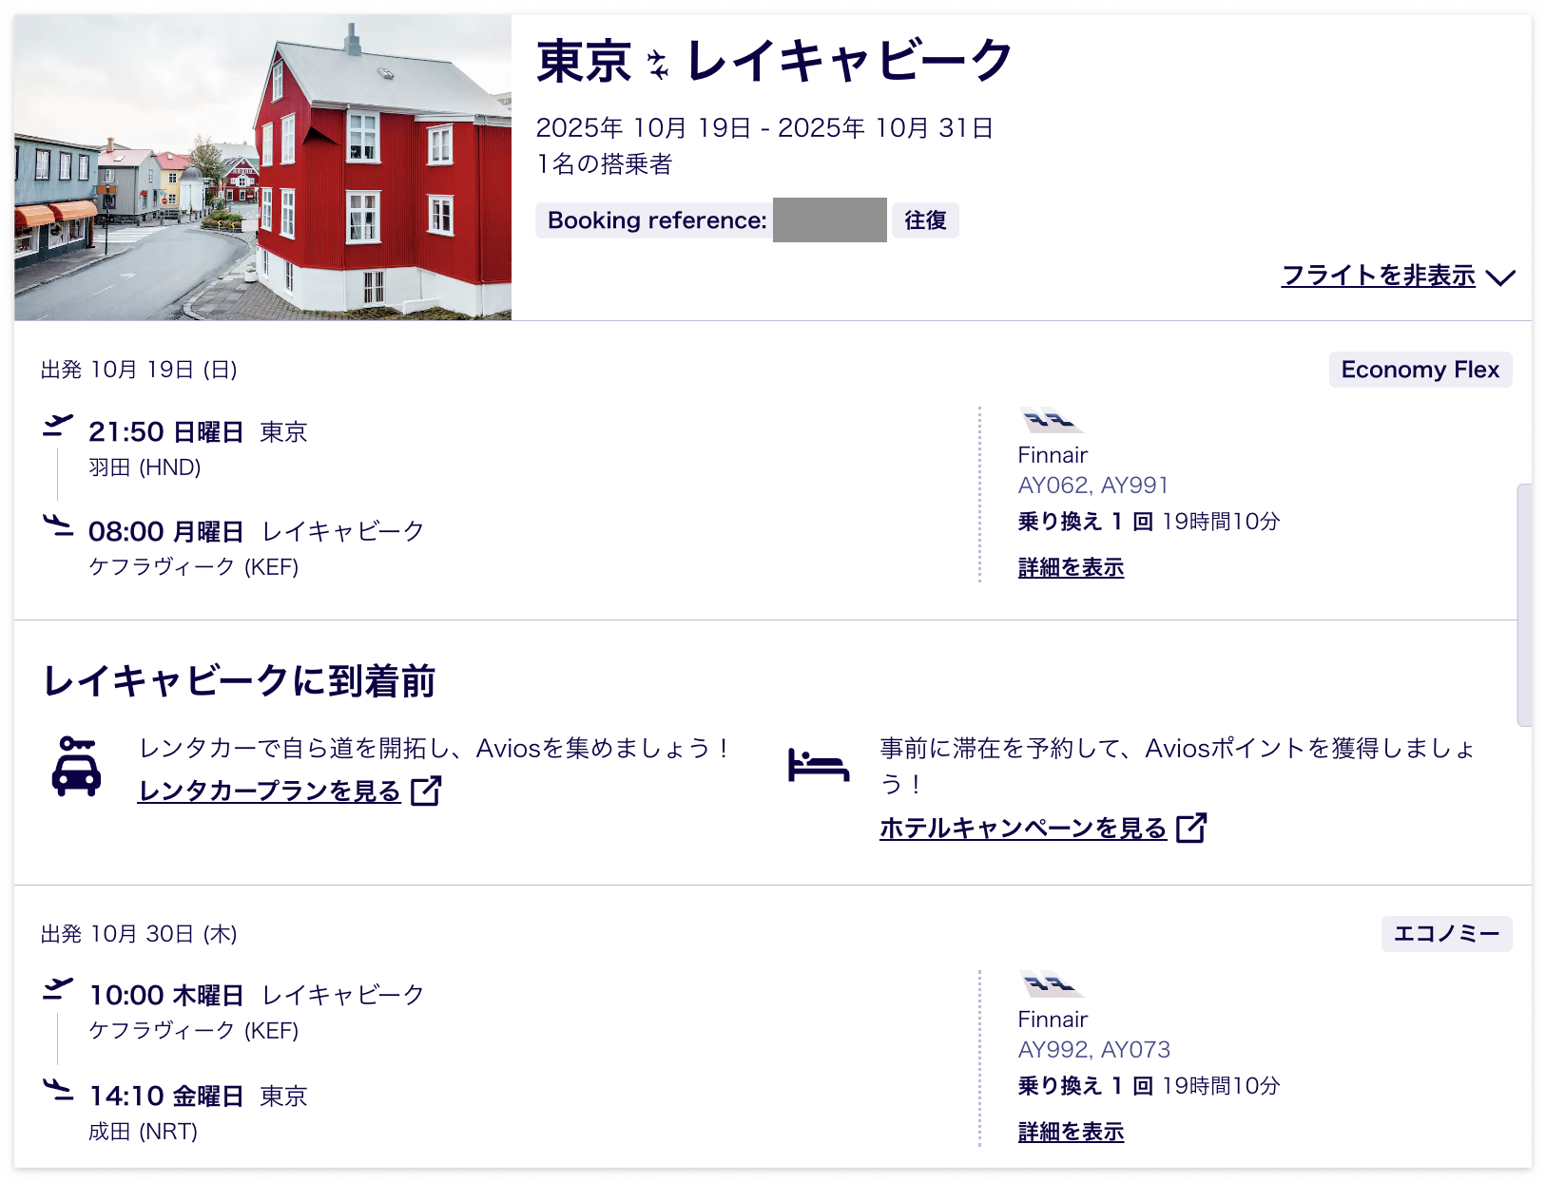1546x1182 pixels.
Task: Click 08:00 月曜日 arrival time
Action: coord(166,532)
